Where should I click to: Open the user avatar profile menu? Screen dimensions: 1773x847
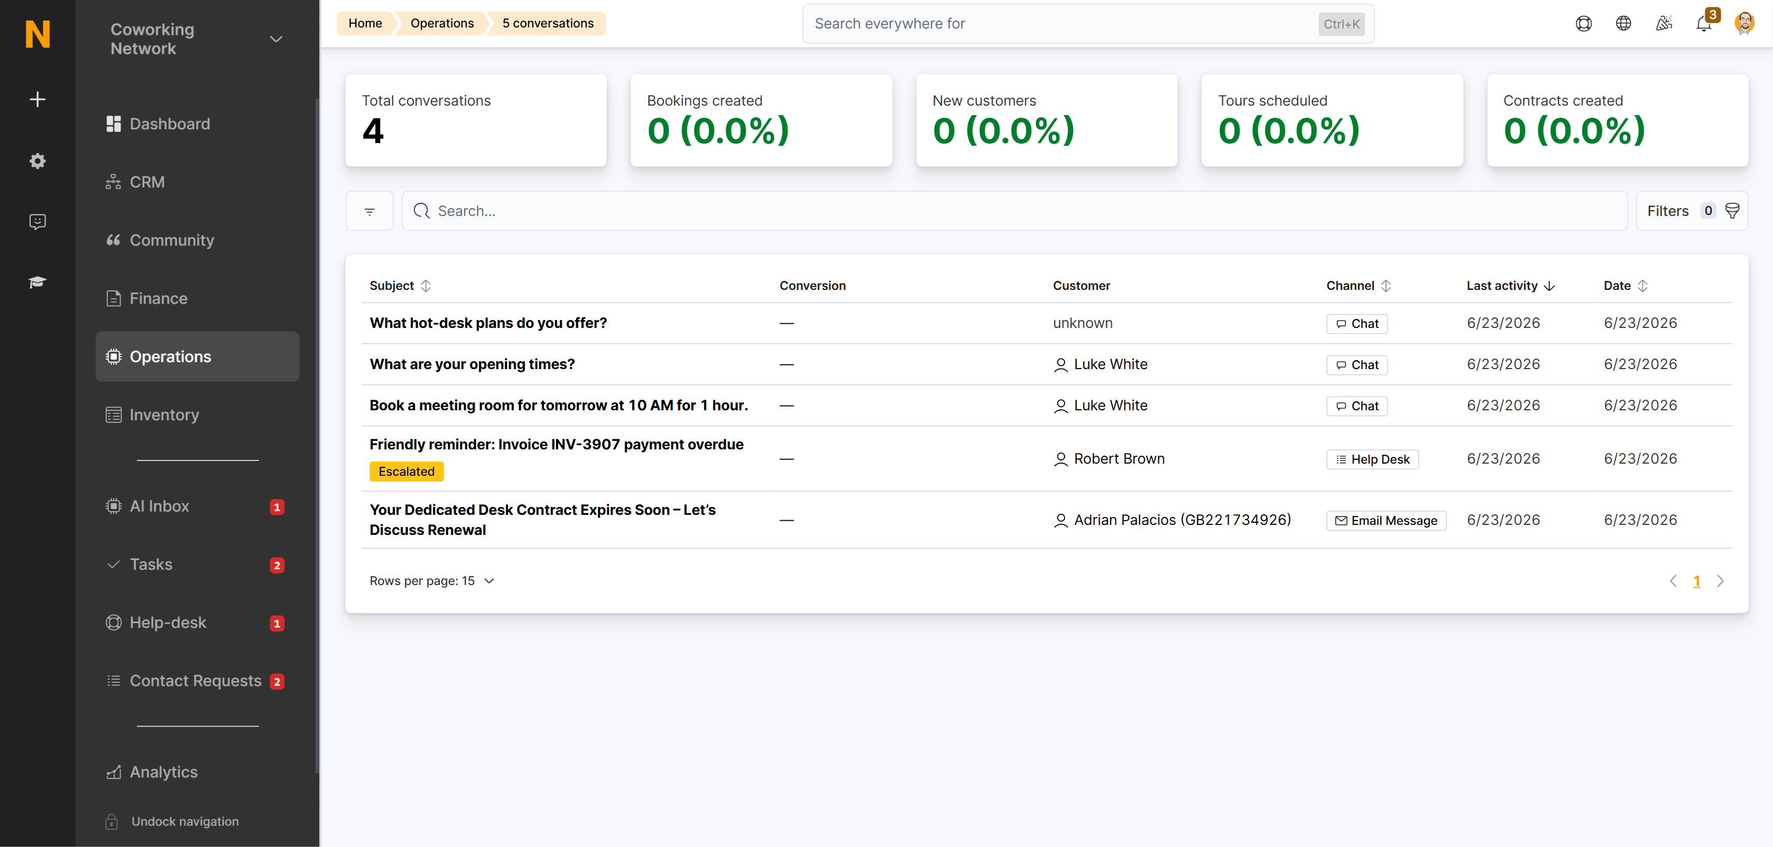(x=1745, y=23)
